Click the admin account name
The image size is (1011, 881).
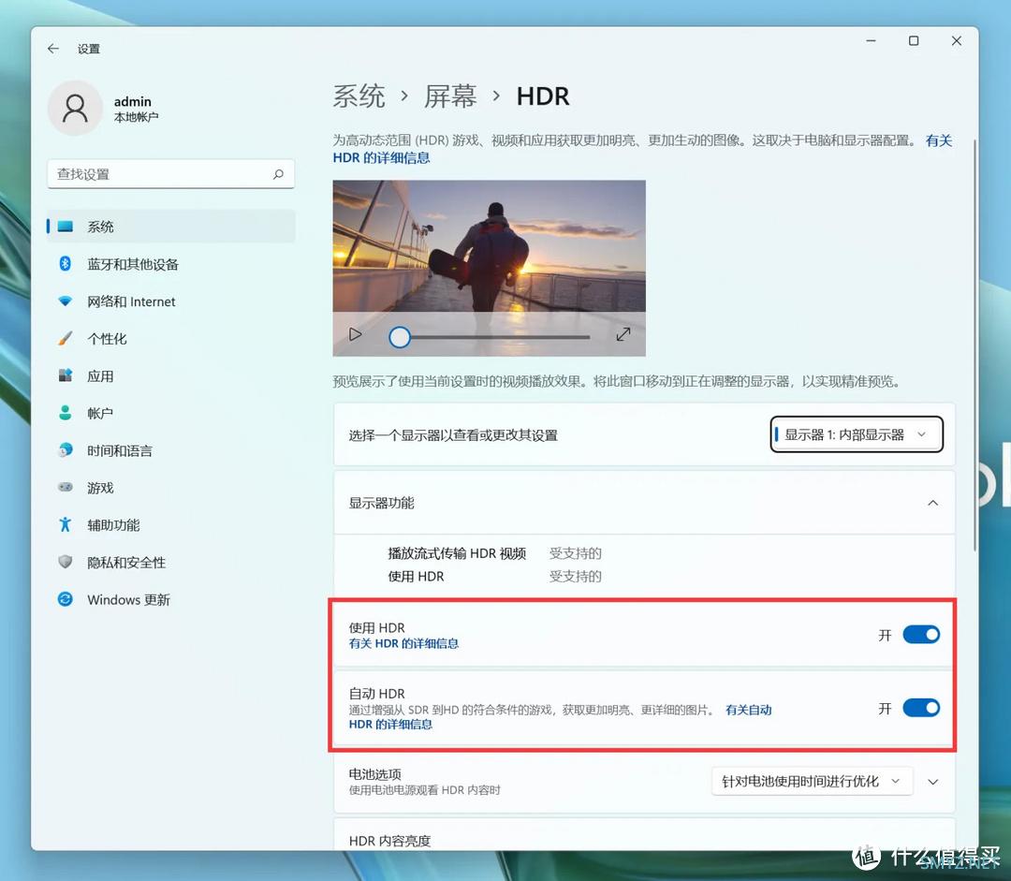[132, 101]
